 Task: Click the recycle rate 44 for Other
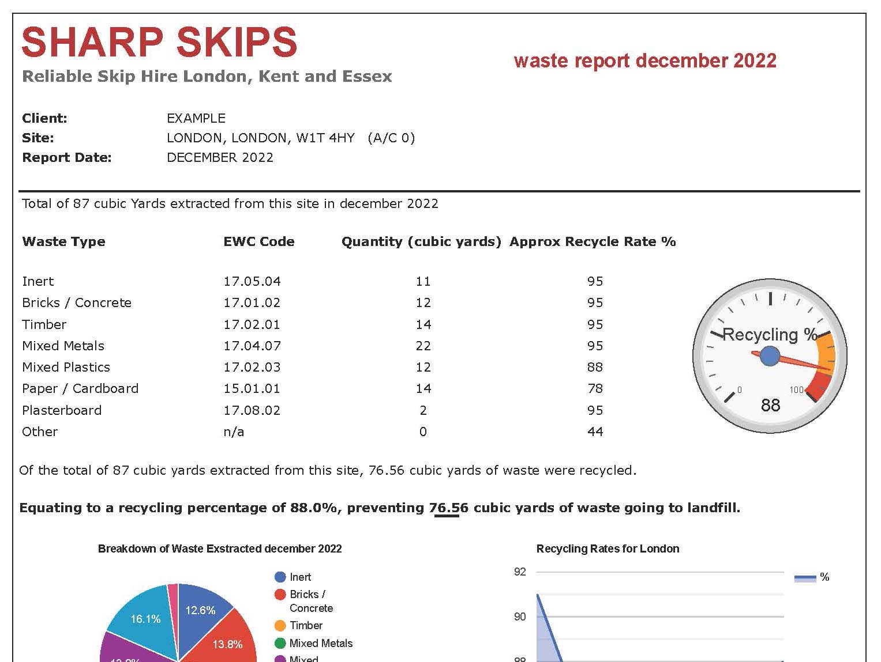point(595,432)
